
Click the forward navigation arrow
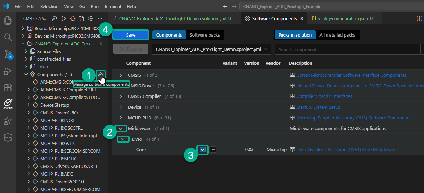[x=234, y=6]
